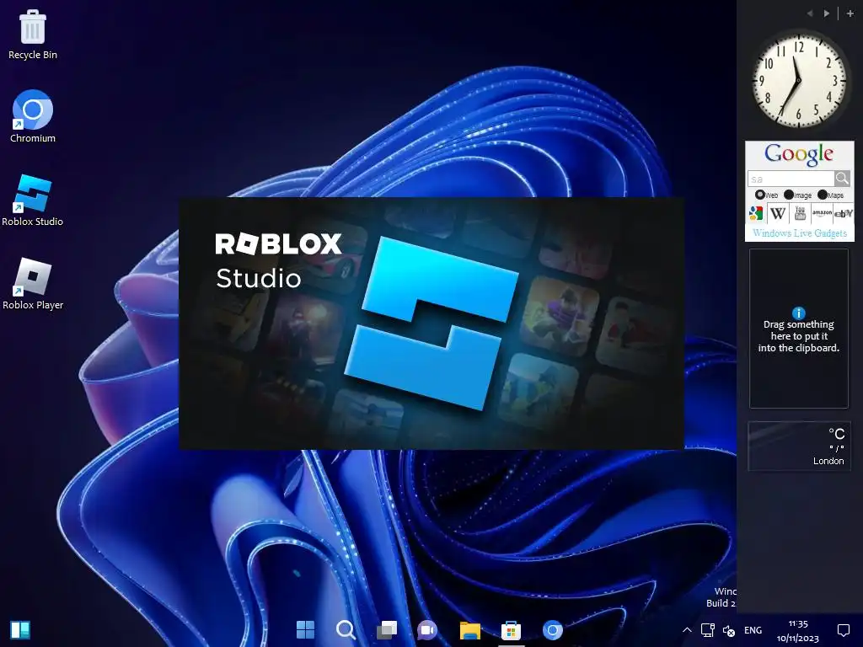863x647 pixels.
Task: Click the network status tray icon
Action: click(x=708, y=630)
